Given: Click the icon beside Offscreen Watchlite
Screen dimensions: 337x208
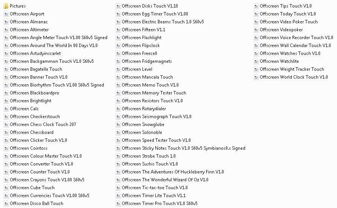Looking at the screenshot, I should click(256, 61).
